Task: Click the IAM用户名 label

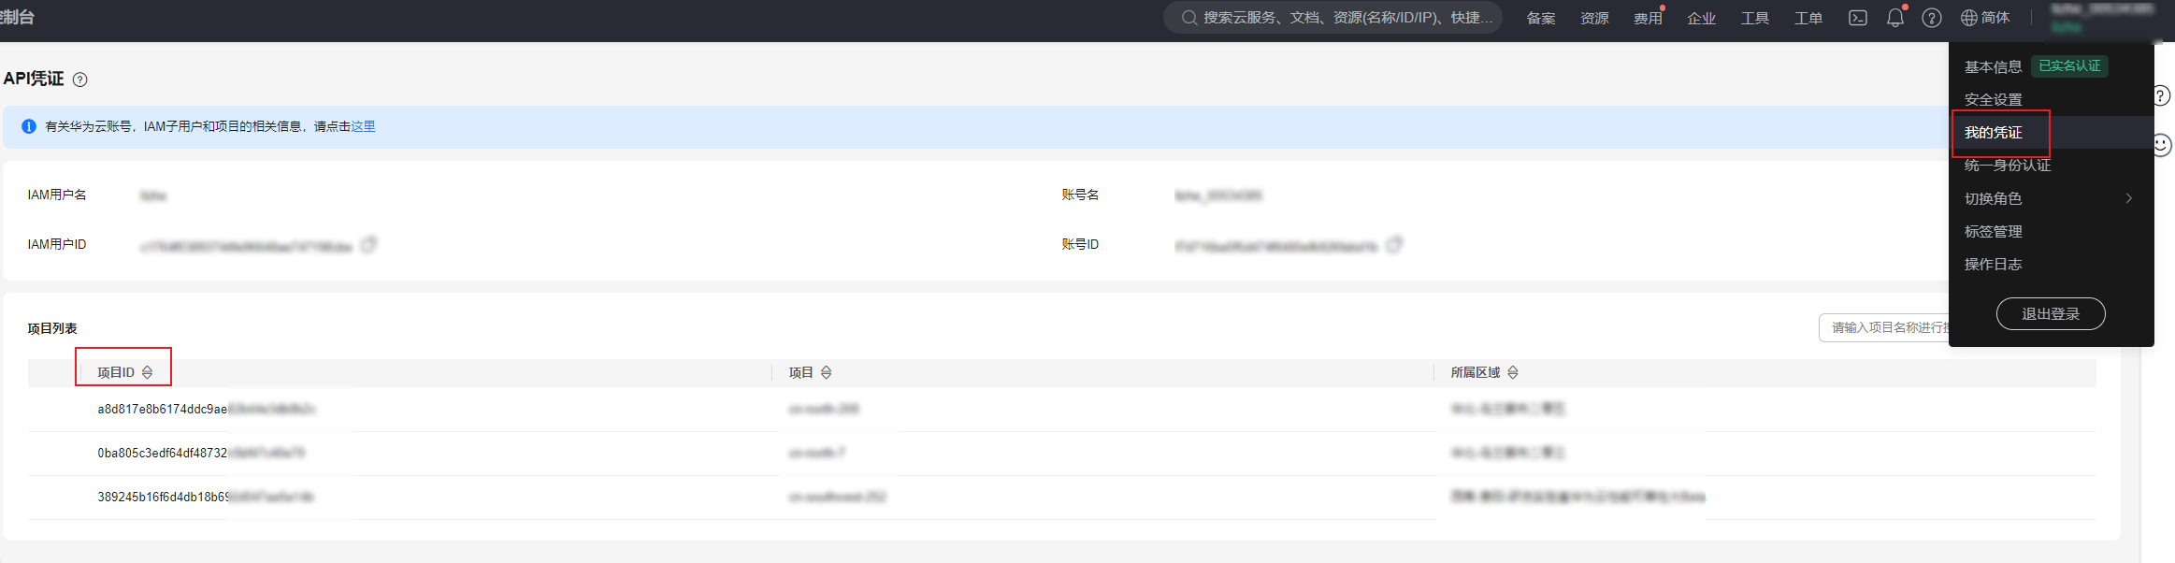Action: tap(57, 195)
